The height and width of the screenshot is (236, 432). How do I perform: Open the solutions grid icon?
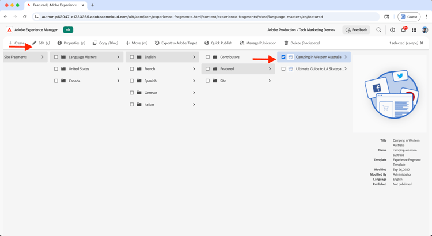click(414, 30)
